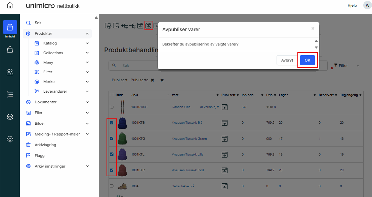Open the settings gear in sidebar
Image resolution: width=372 pixels, height=197 pixels.
coord(10,139)
